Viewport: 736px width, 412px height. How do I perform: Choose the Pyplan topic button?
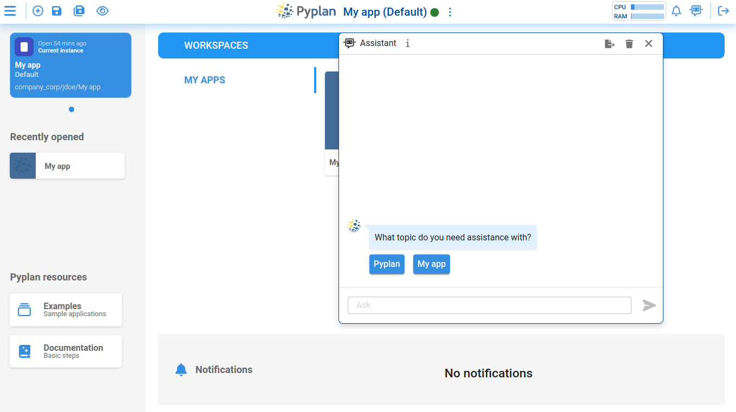tap(387, 264)
